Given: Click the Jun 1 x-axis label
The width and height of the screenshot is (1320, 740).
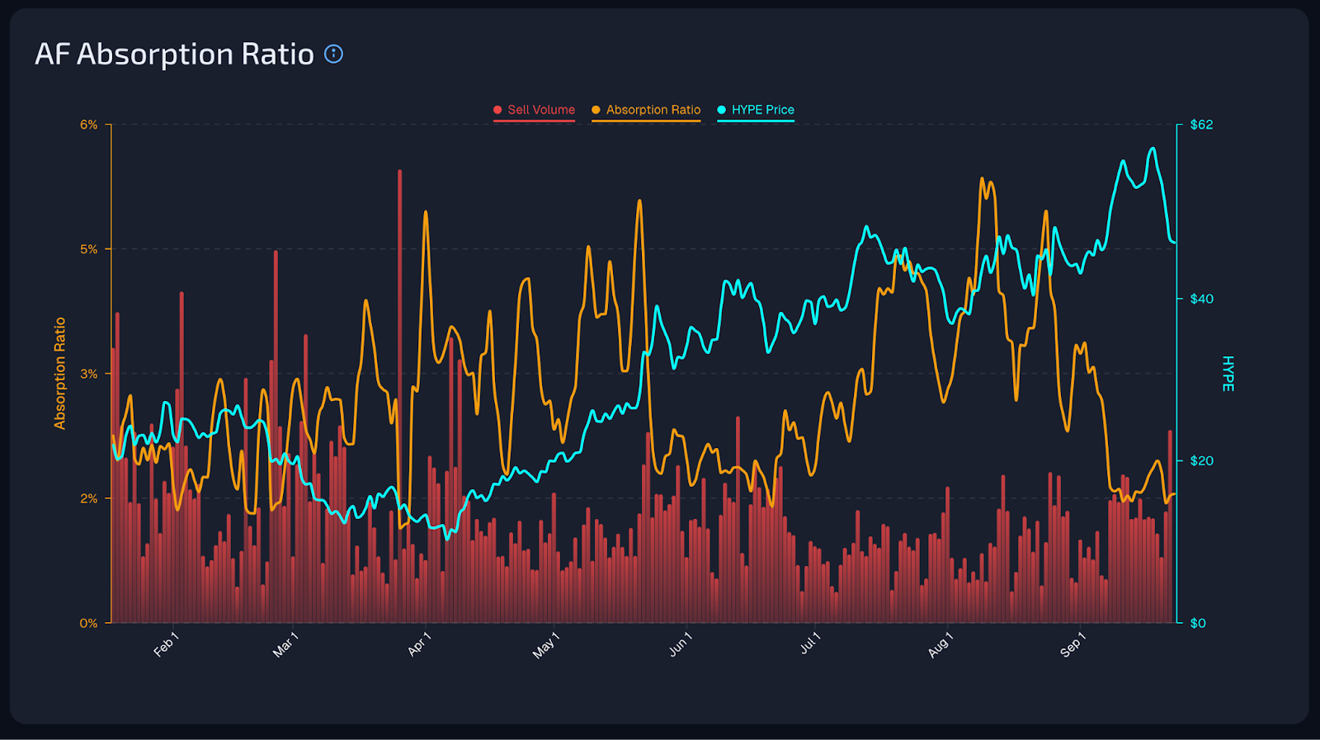Looking at the screenshot, I should [x=680, y=644].
